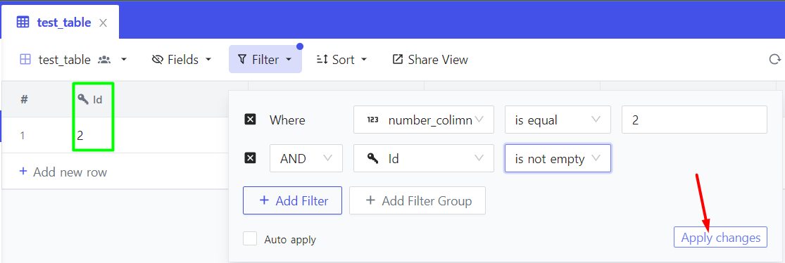
Task: Open the Sort menu
Action: tap(342, 60)
